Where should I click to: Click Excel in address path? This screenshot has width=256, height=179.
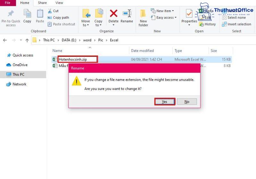(x=114, y=40)
